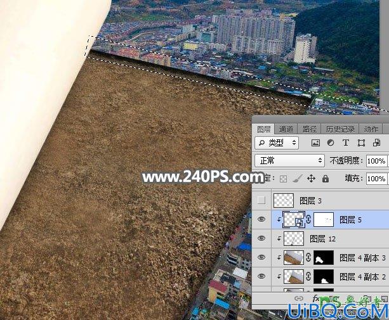Click the 填充 fill value field

tap(376, 179)
